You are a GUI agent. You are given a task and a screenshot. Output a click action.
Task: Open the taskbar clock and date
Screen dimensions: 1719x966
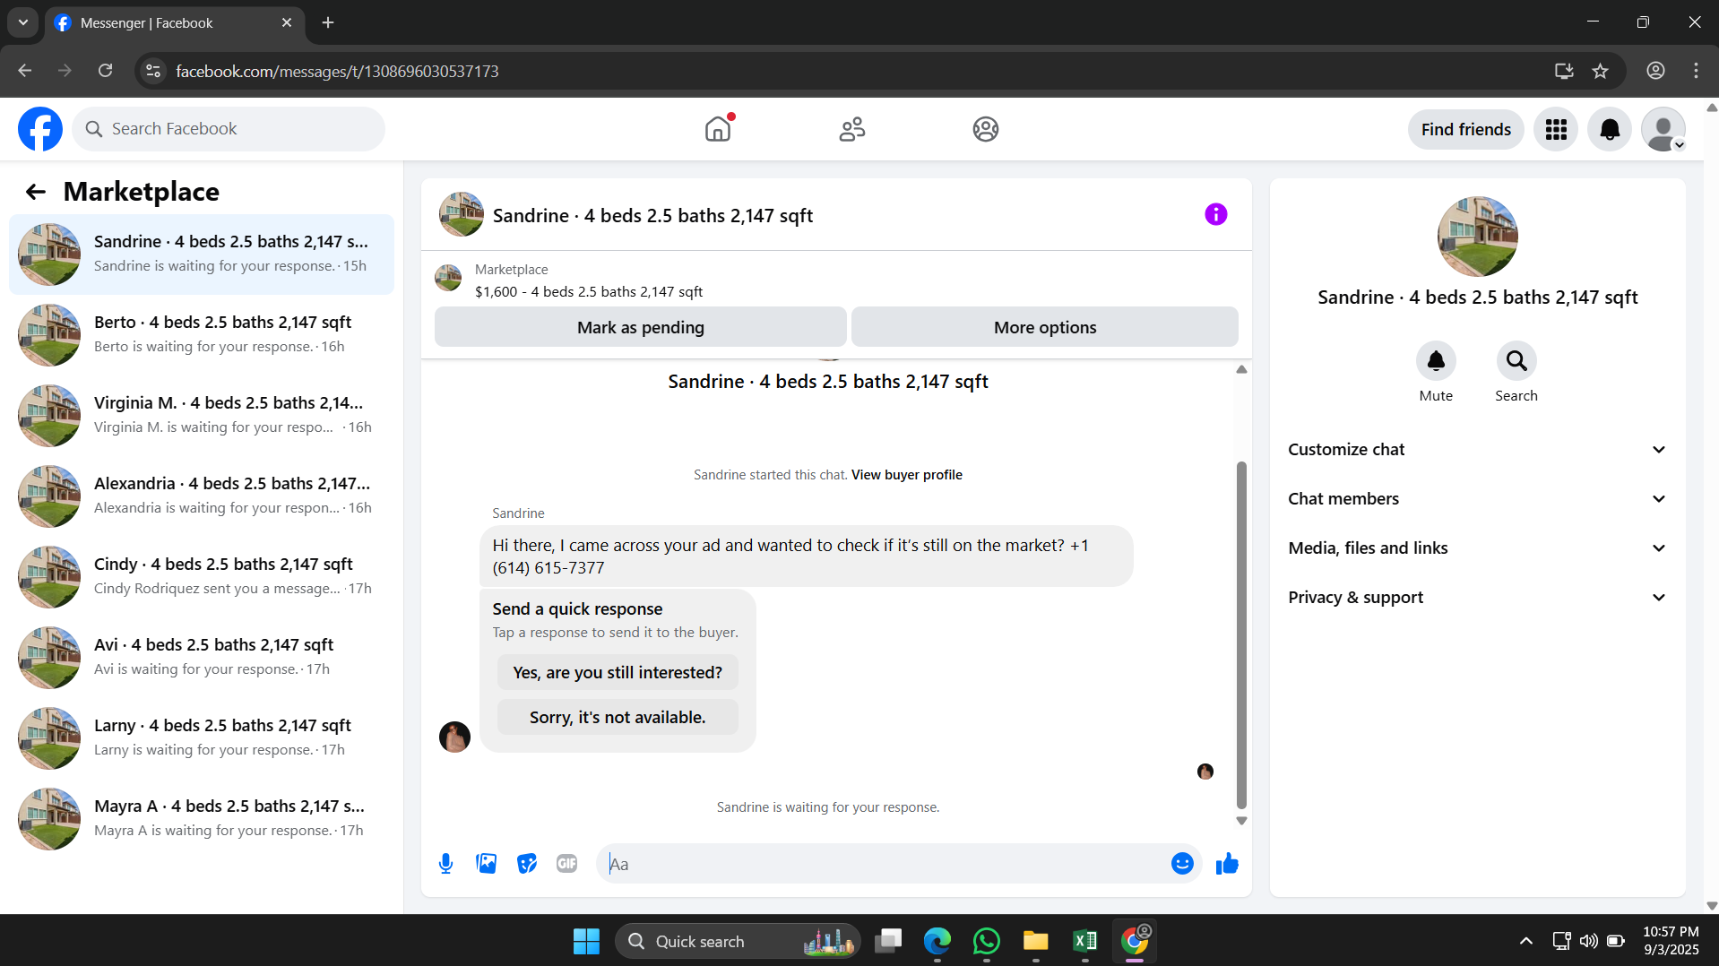pyautogui.click(x=1671, y=941)
